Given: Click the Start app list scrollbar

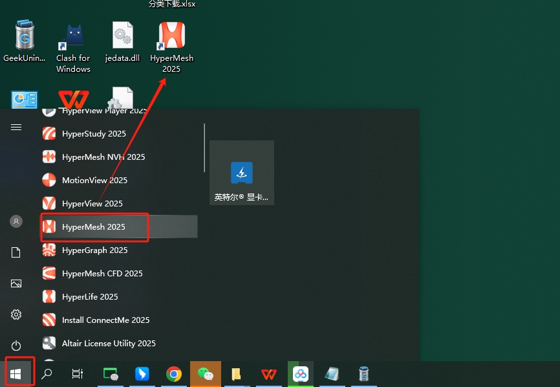Looking at the screenshot, I should point(204,148).
